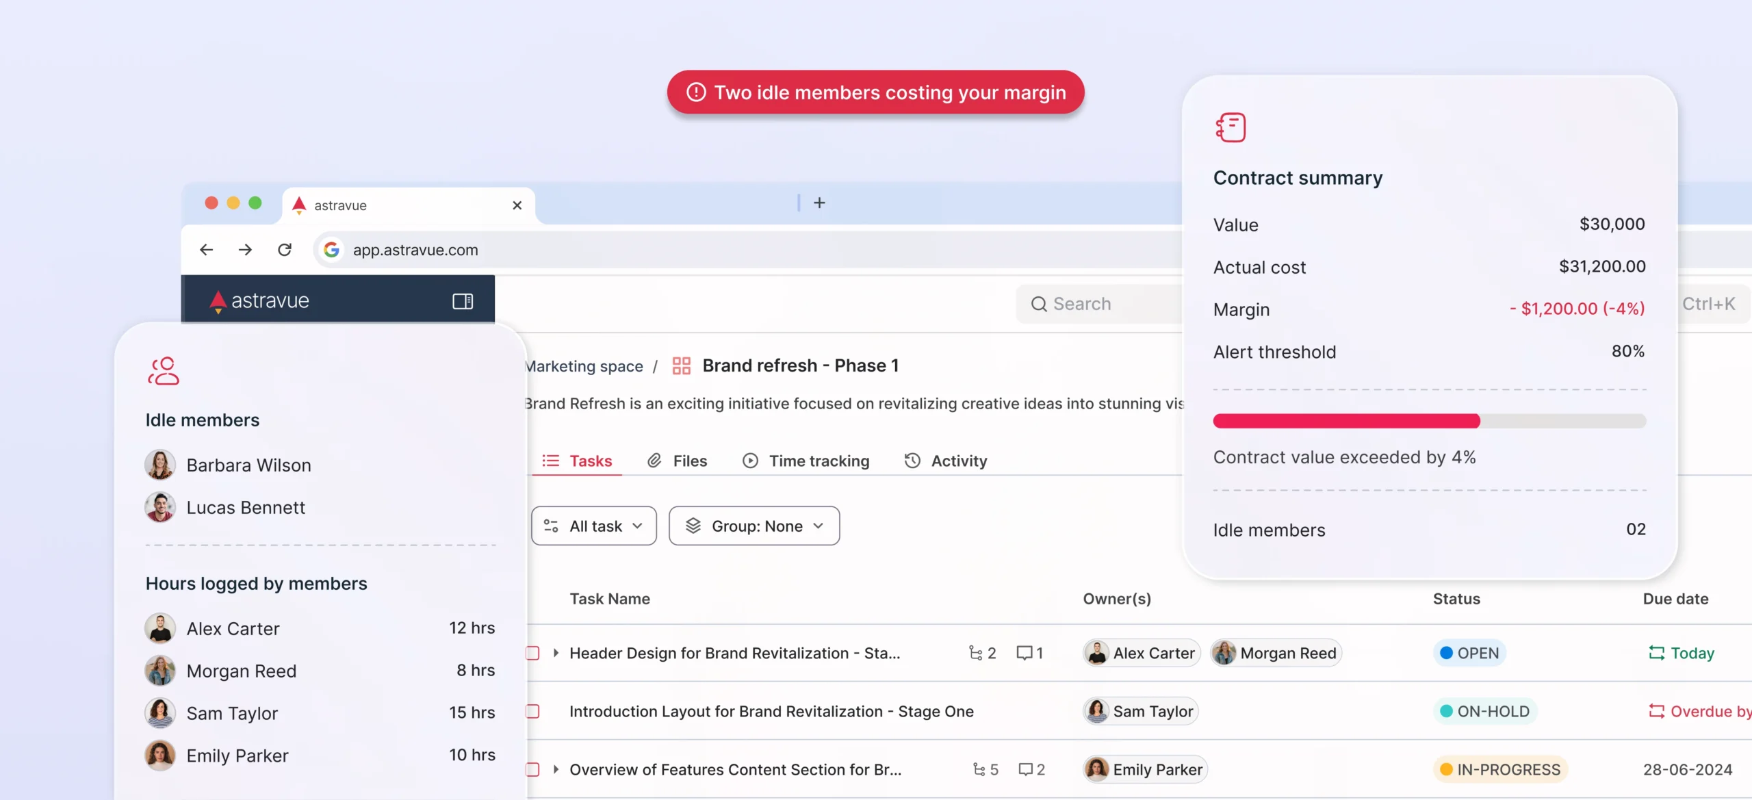Click the Morgan Reed owner chip

pos(1276,653)
